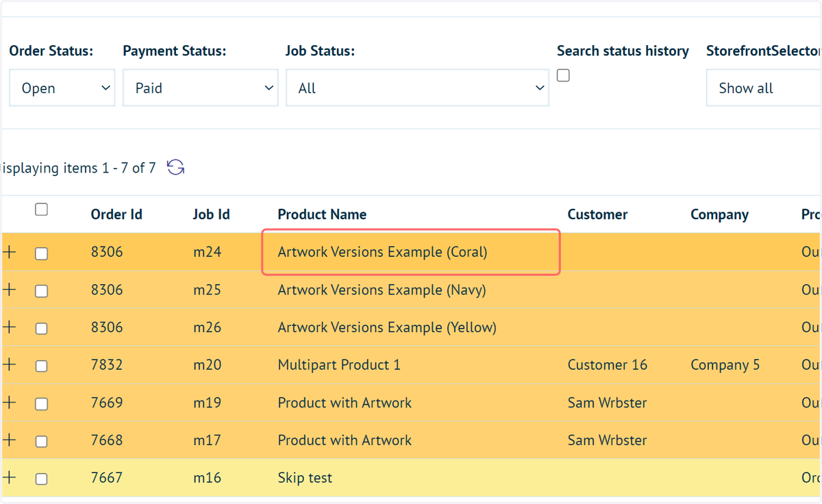The image size is (822, 504).
Task: Check the box for job m24
Action: (41, 253)
